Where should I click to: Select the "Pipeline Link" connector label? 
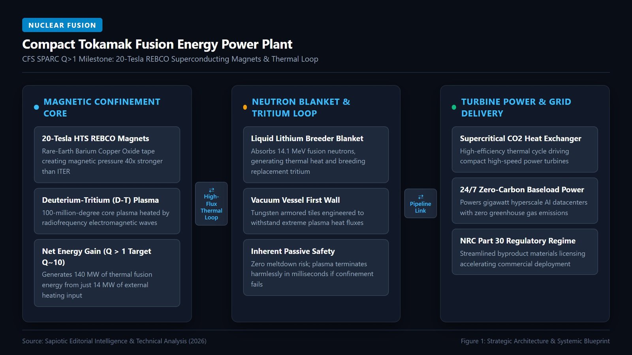pyautogui.click(x=420, y=207)
